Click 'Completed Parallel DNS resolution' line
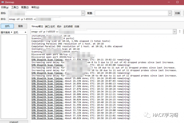 [x=77, y=46]
